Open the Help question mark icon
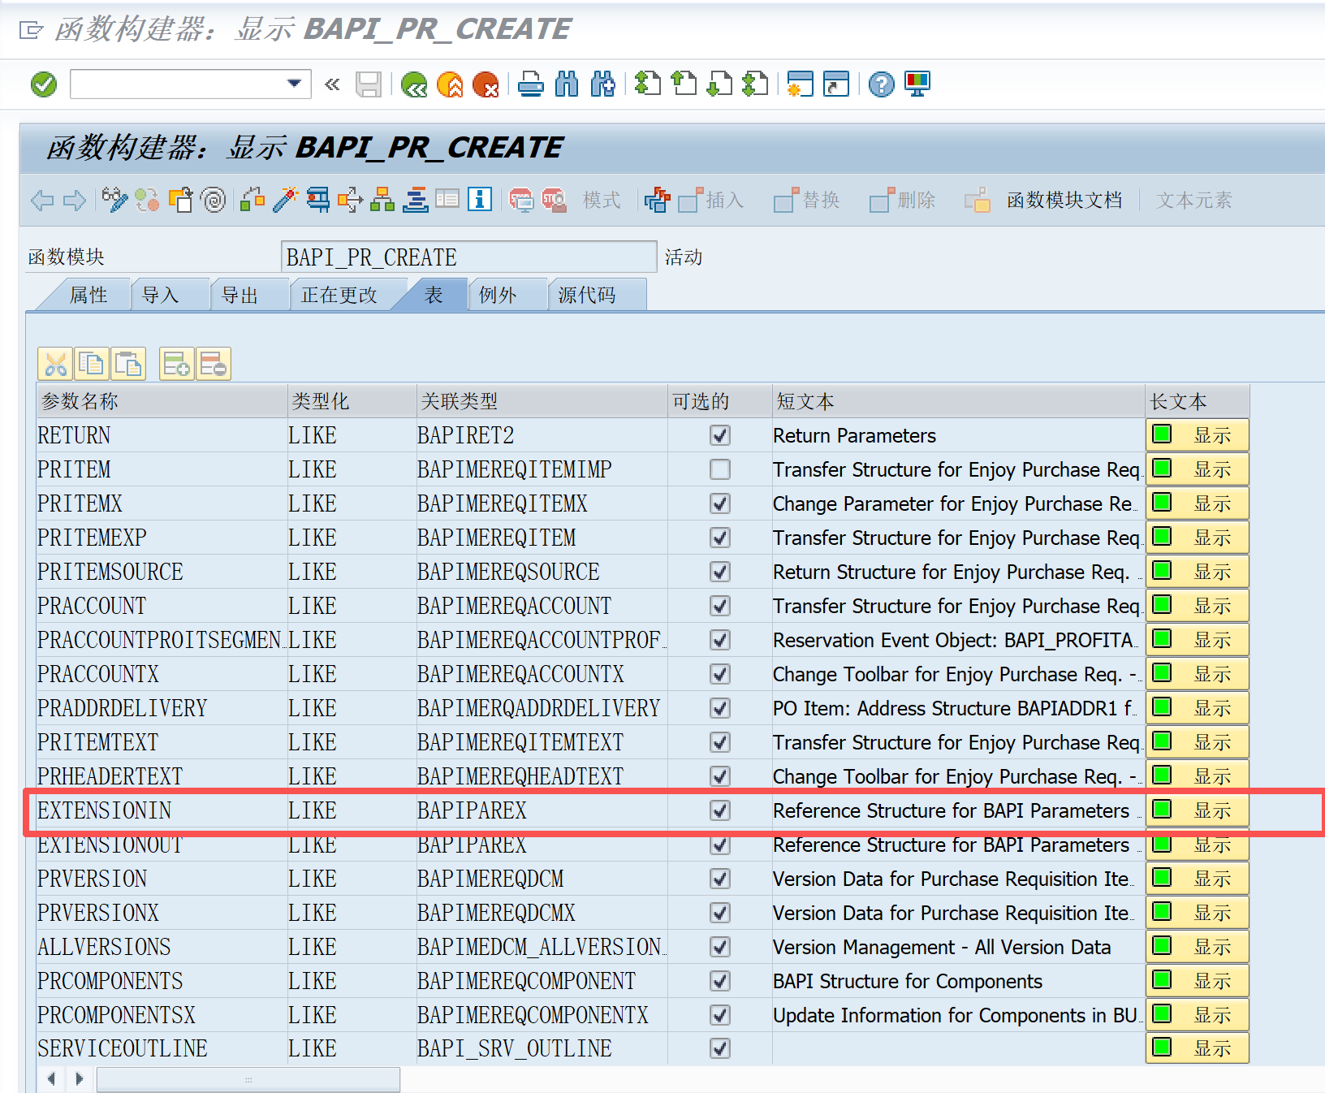 881,84
